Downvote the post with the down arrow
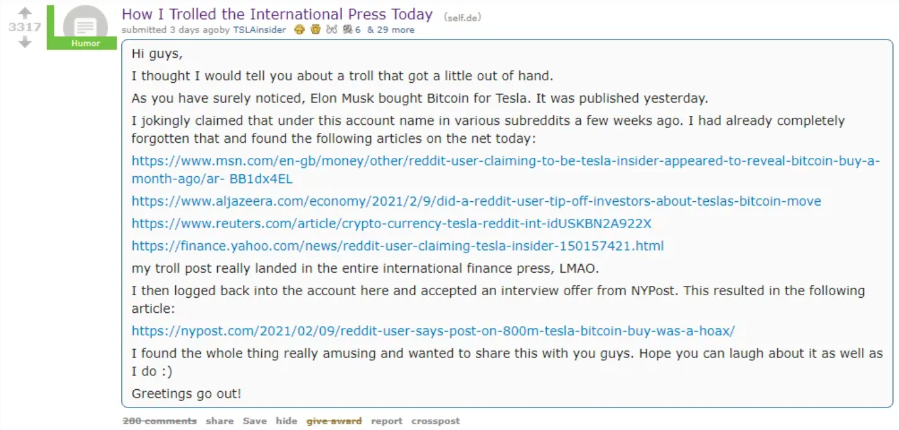This screenshot has width=899, height=430. point(24,42)
